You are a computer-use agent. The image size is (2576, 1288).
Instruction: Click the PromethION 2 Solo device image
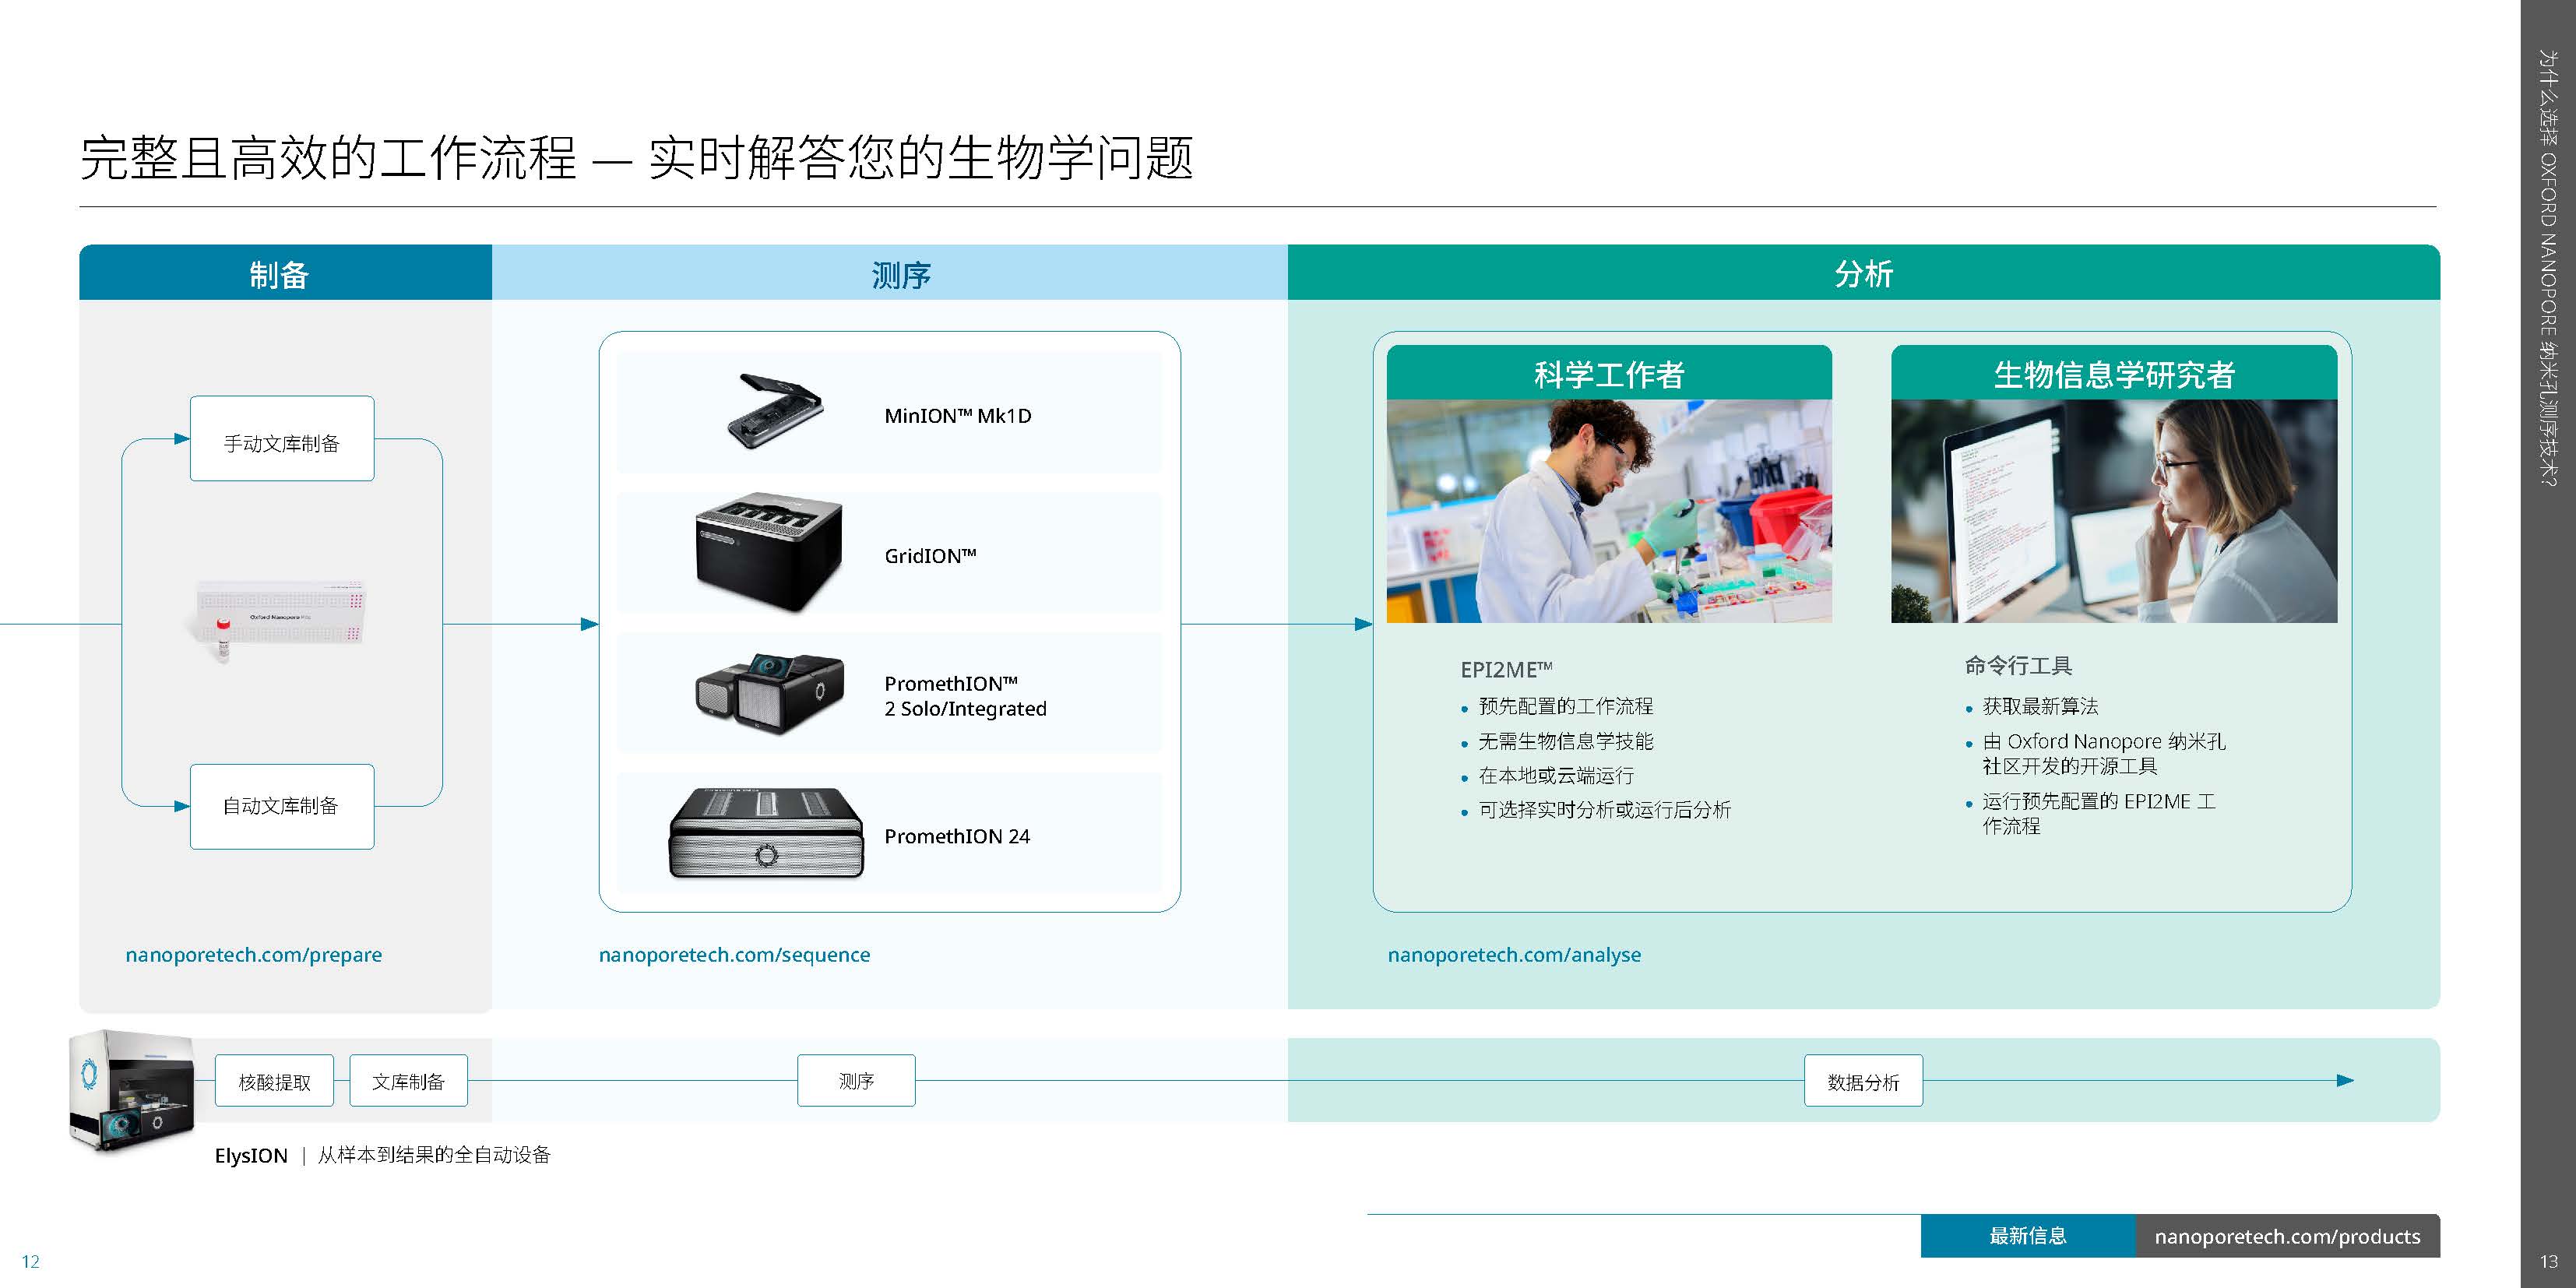[769, 694]
